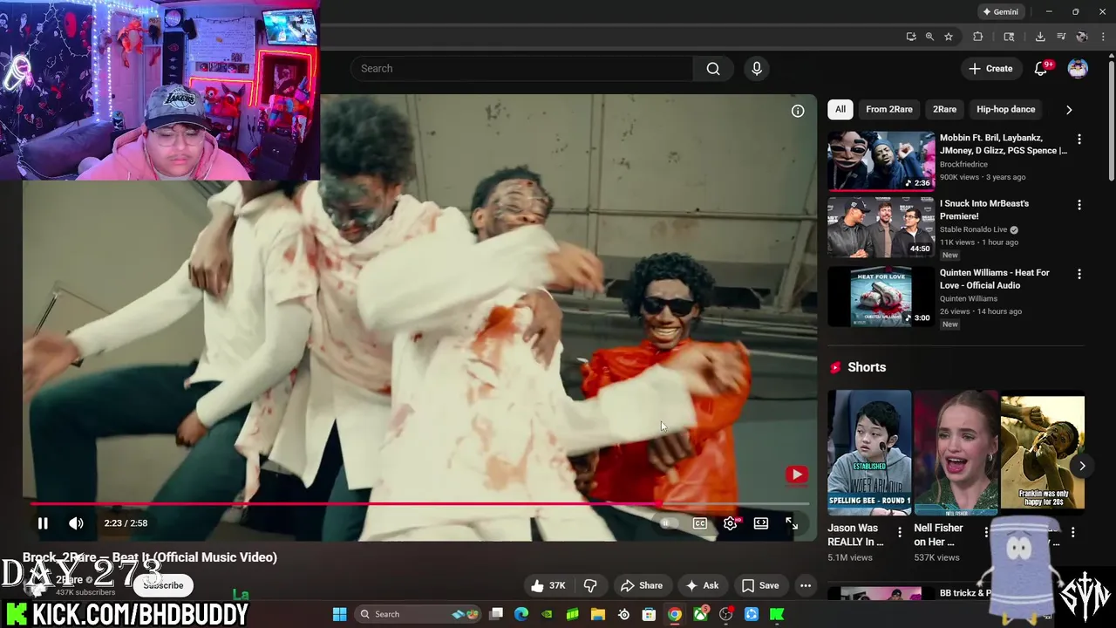The height and width of the screenshot is (628, 1116).
Task: Open Kick app from taskbar
Action: pos(777,614)
